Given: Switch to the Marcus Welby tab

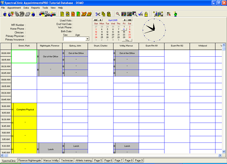Looking at the screenshot, I should 51,160.
